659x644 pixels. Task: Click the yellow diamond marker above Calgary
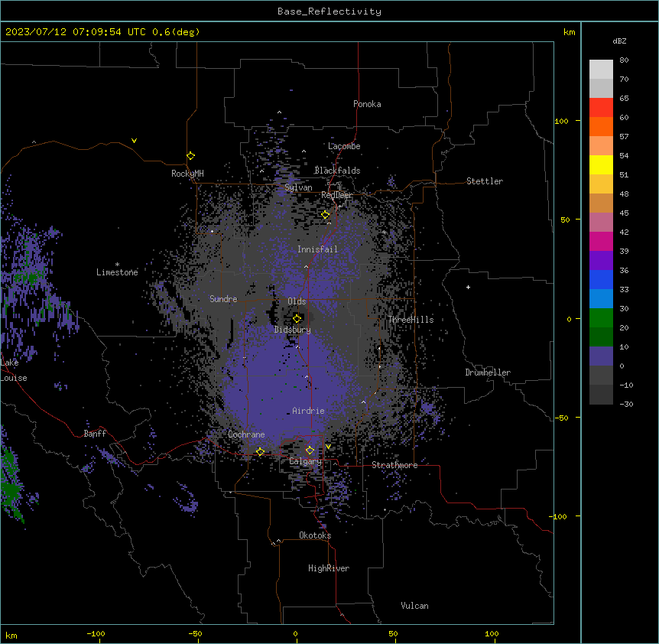(x=310, y=450)
